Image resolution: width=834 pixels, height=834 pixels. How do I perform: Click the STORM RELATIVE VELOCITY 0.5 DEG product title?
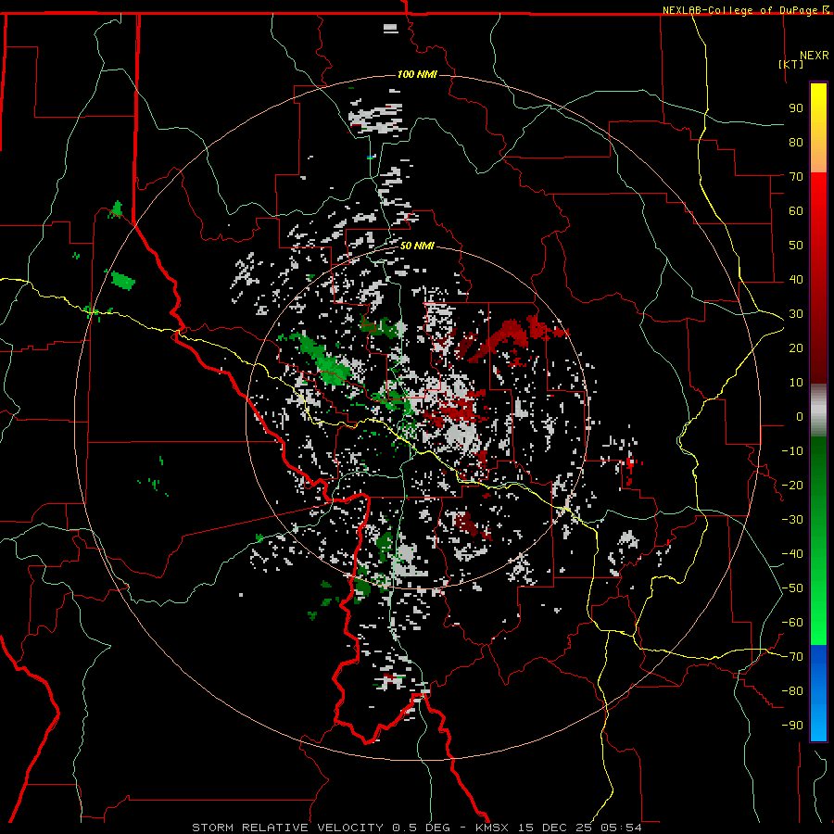click(321, 828)
